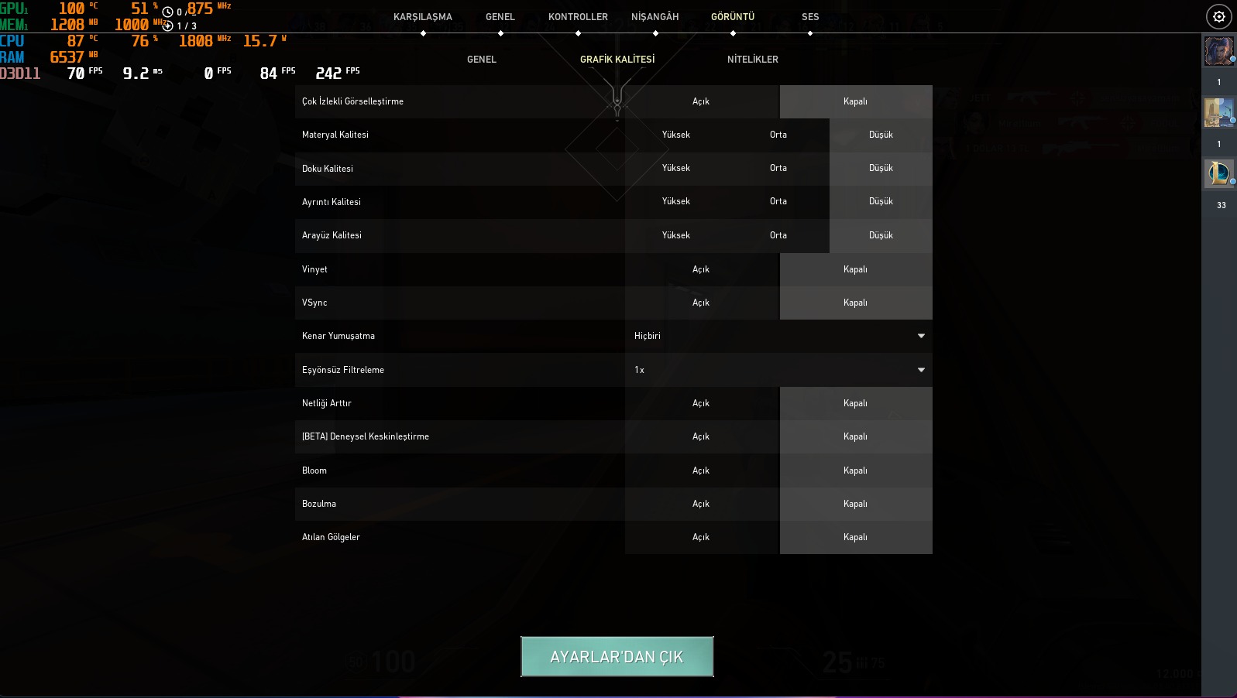
Task: Switch to the KONTROLLER tab
Action: [x=578, y=16]
